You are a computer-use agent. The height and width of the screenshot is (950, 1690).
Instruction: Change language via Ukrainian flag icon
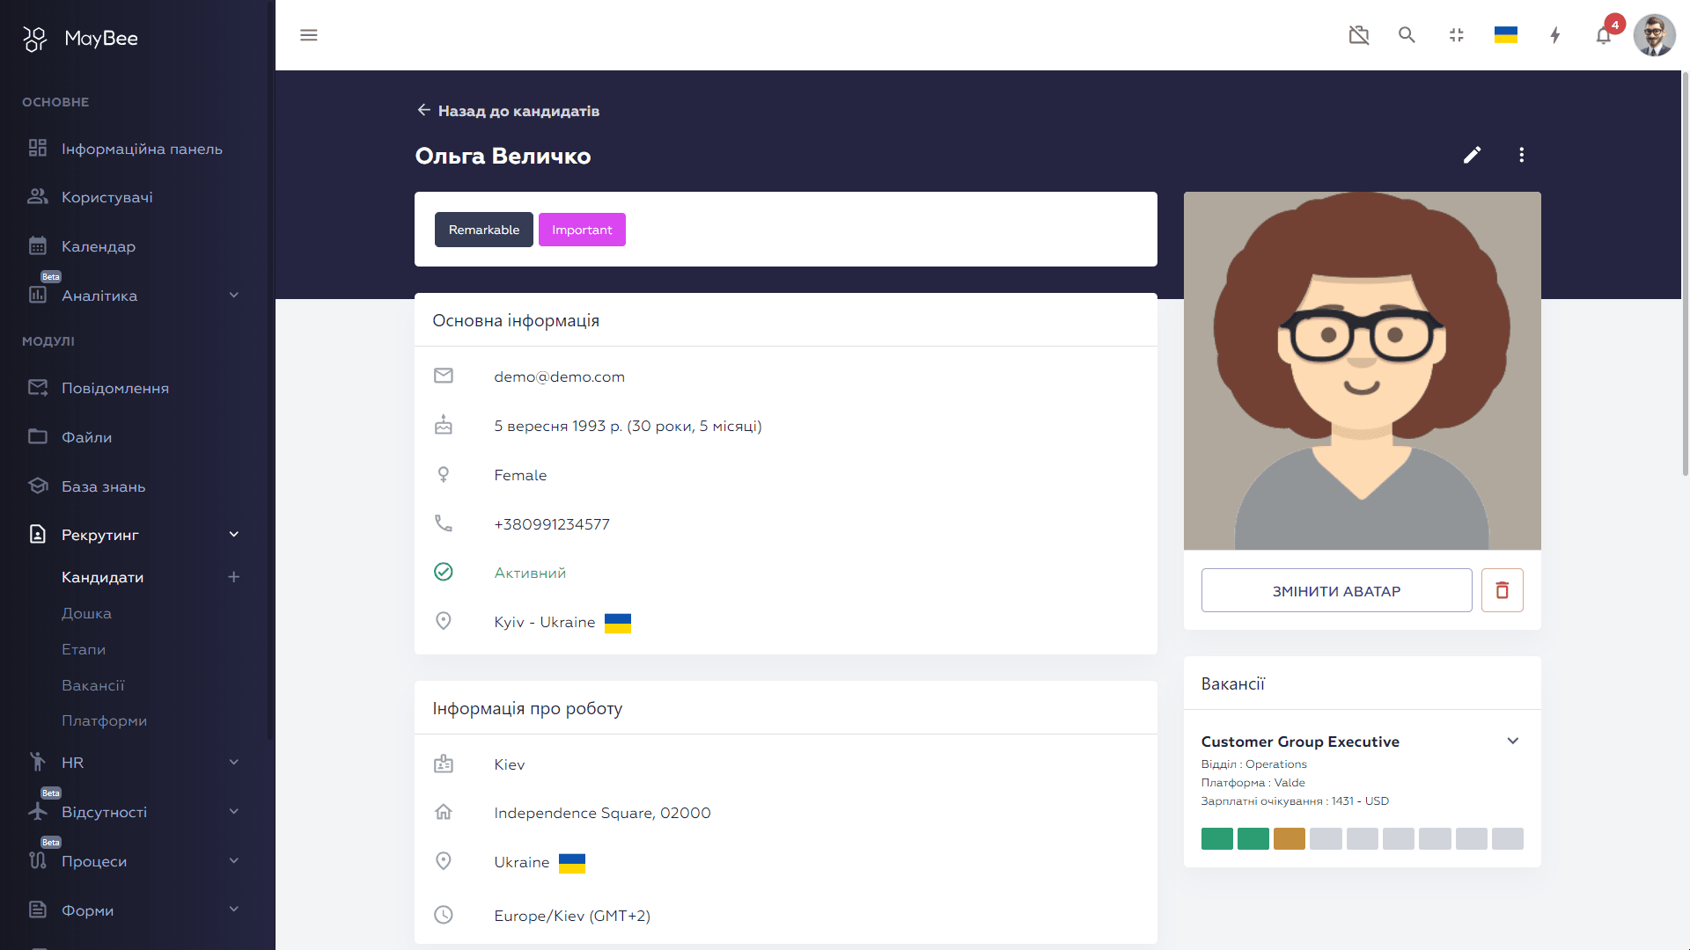(x=1506, y=35)
